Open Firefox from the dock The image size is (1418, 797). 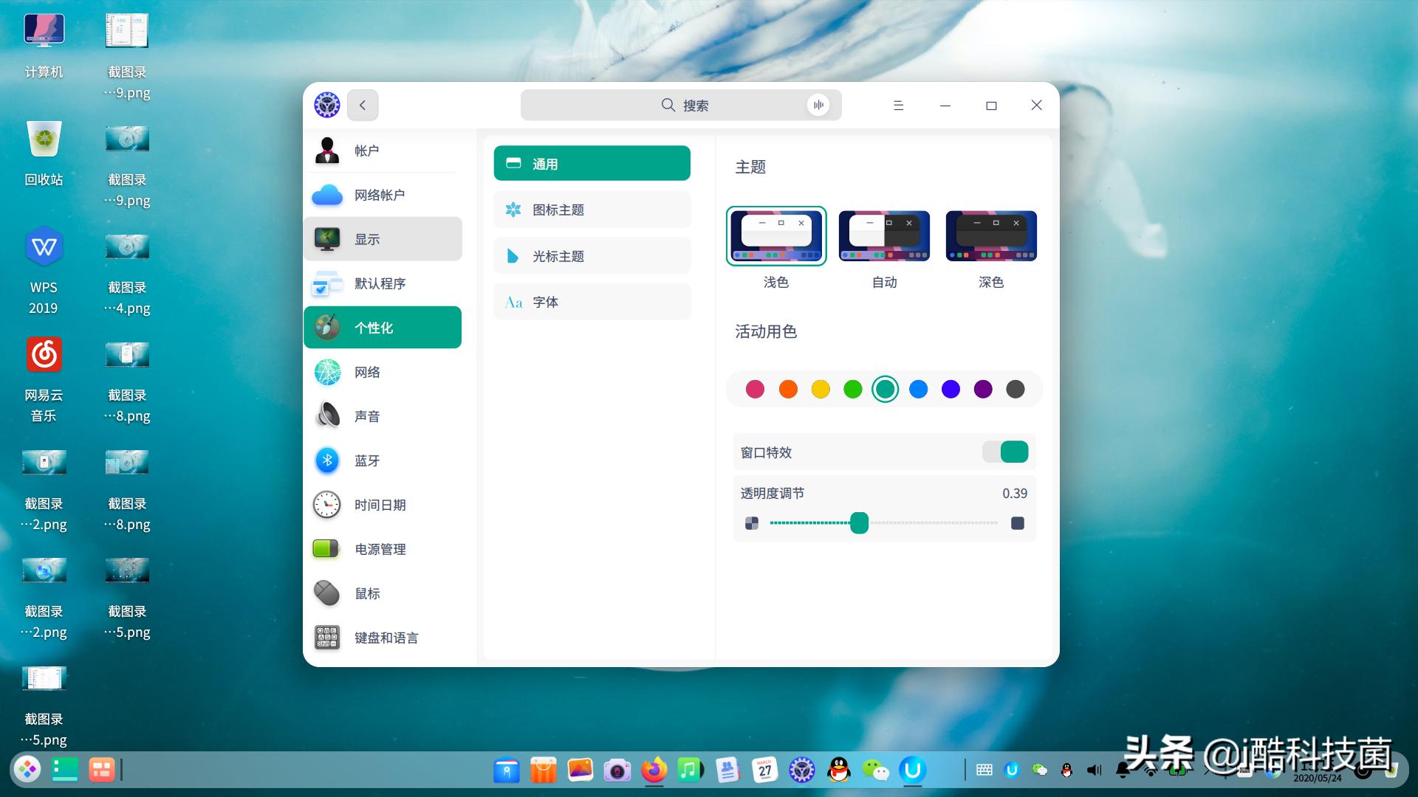coord(654,770)
